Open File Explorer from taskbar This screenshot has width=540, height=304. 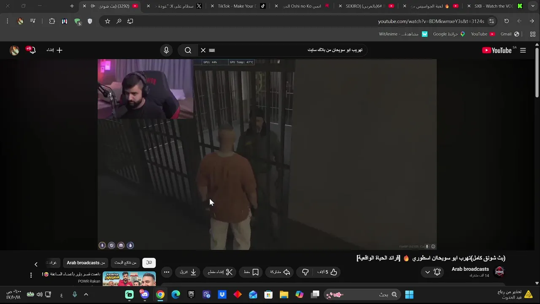(x=284, y=295)
